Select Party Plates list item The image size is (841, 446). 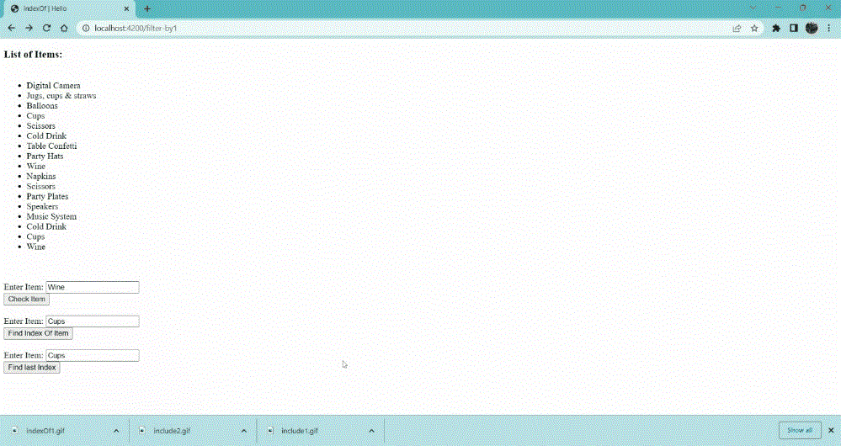pyautogui.click(x=47, y=196)
